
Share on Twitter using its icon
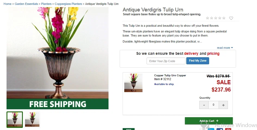click(211, 129)
